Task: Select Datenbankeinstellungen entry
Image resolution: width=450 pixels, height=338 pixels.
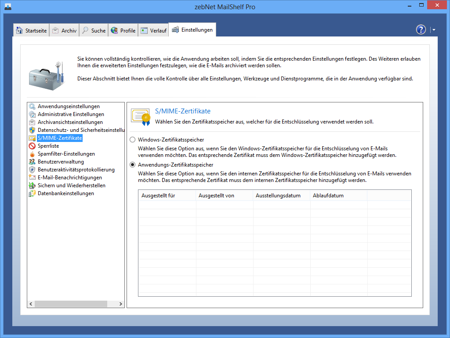Action: click(66, 193)
